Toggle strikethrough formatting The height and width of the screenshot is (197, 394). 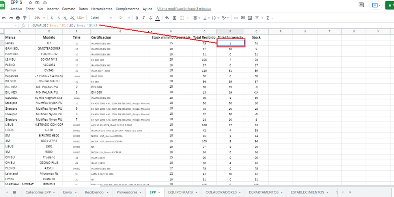(x=151, y=18)
